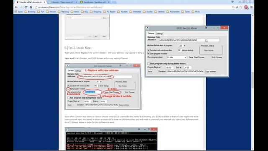Viewport: 268px width, 151px height.
Task: Open the Fun bookmarks folder
Action: (41, 12)
